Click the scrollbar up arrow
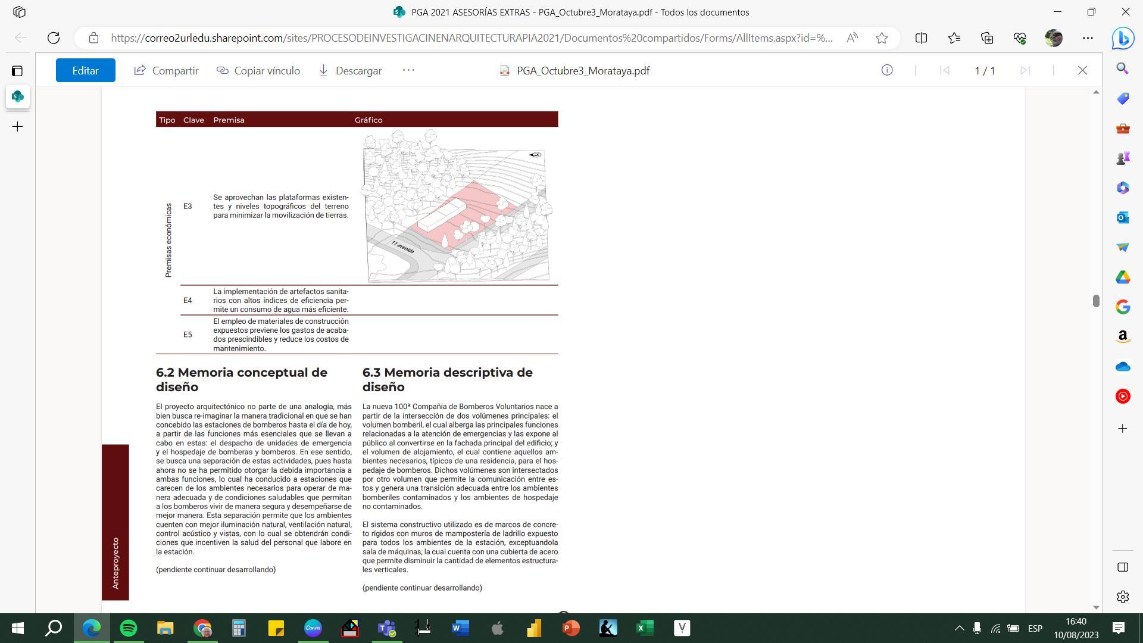The height and width of the screenshot is (643, 1143). pos(1095,92)
